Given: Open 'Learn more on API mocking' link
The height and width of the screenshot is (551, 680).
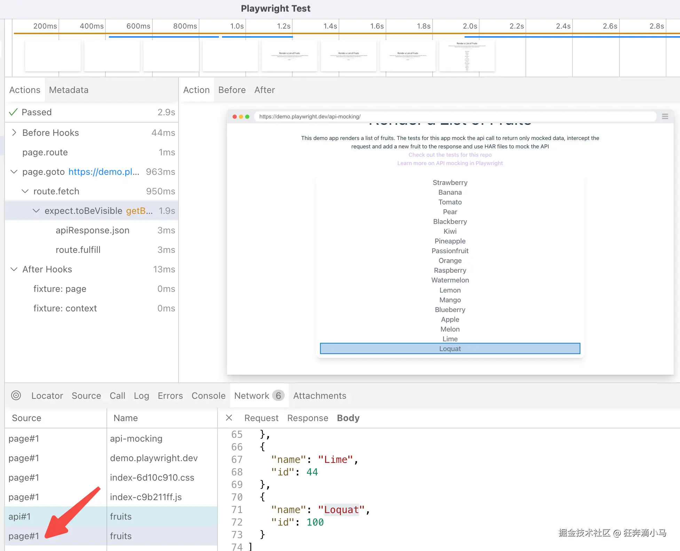Looking at the screenshot, I should tap(450, 163).
